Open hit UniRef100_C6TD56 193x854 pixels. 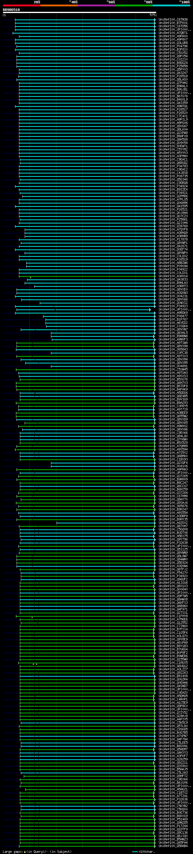tap(173, 26)
